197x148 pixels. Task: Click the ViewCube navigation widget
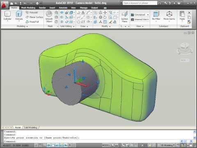click(185, 48)
